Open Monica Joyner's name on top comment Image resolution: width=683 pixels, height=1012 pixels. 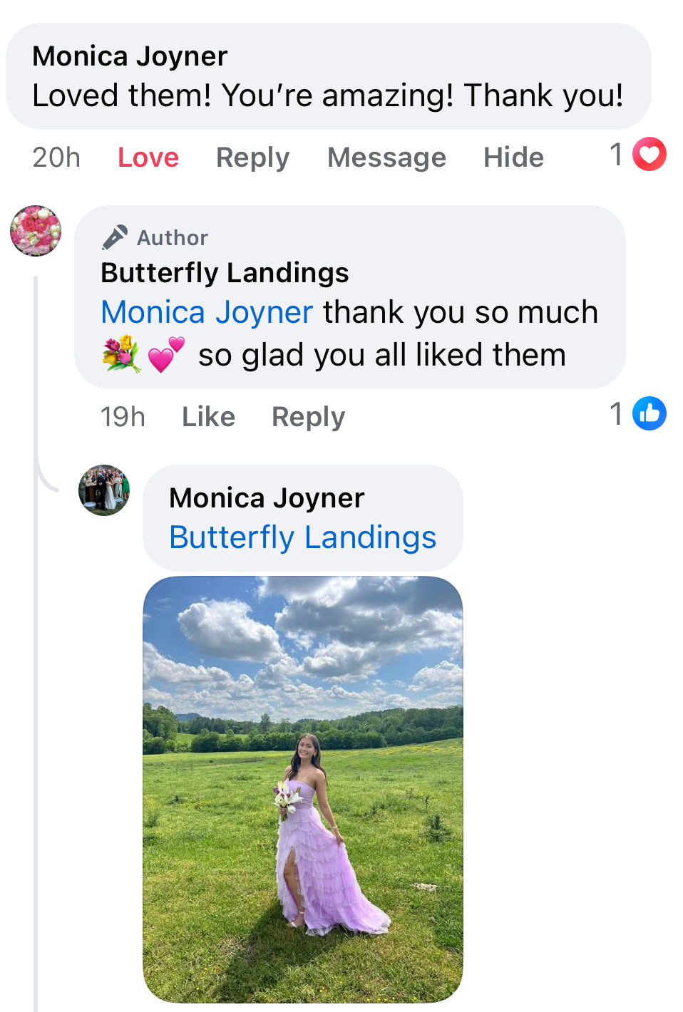pos(130,56)
